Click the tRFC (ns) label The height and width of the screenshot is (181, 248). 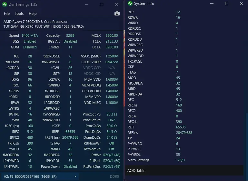click(12, 126)
